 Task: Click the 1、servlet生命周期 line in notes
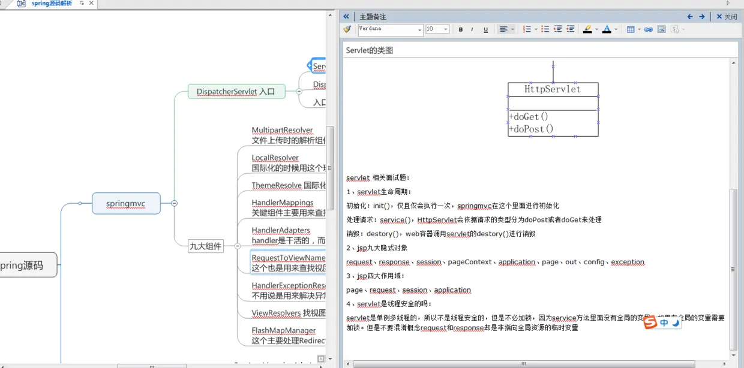click(379, 192)
